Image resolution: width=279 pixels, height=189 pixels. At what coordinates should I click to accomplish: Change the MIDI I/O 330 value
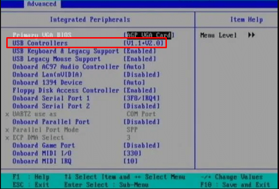coord(133,153)
